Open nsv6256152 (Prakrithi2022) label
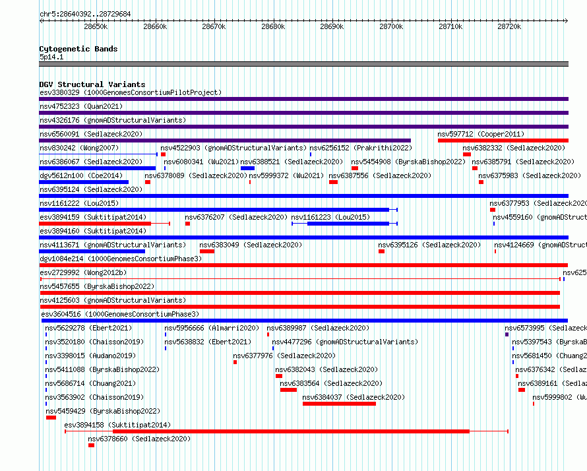This screenshot has height=471, width=587. tap(361, 148)
